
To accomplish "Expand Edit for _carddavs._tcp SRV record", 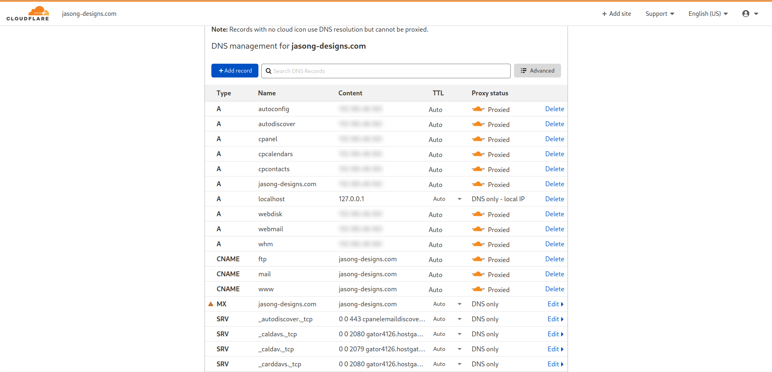I will (555, 364).
